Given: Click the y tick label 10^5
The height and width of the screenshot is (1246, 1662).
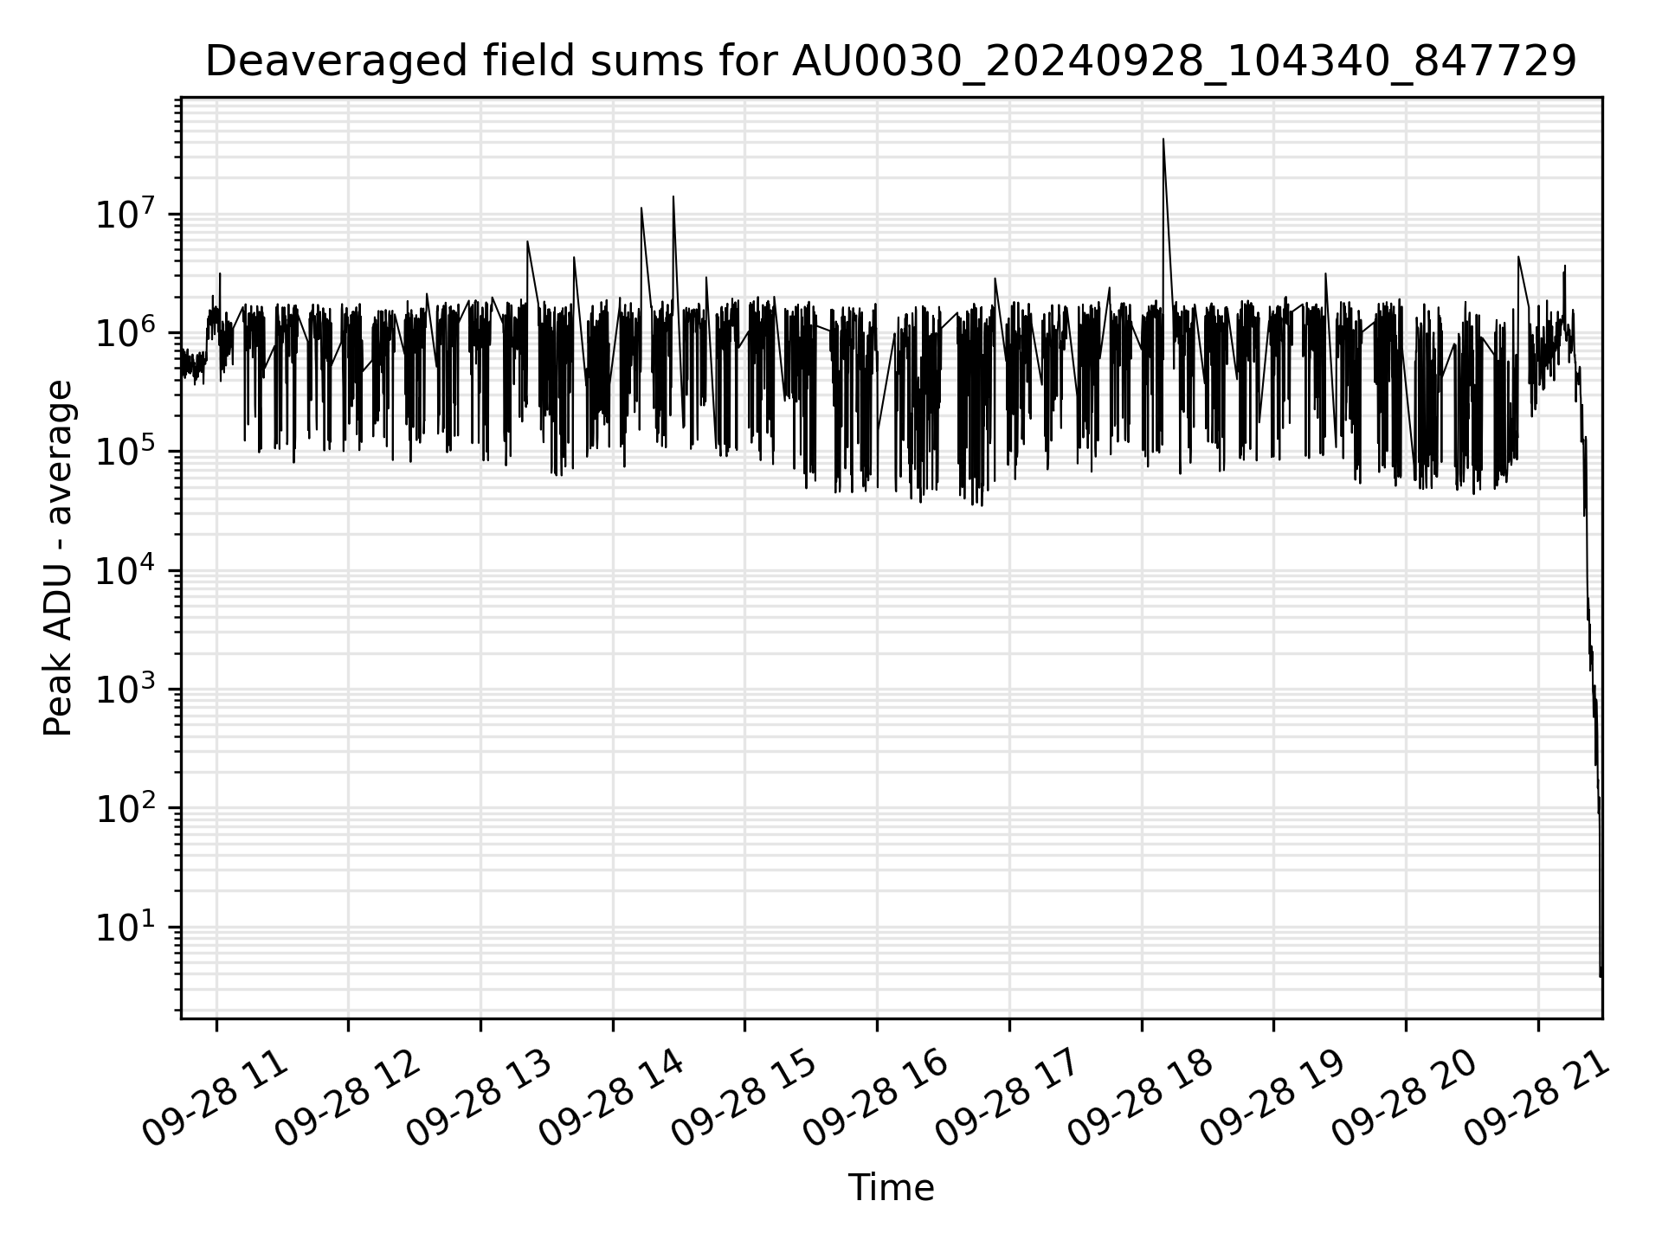Looking at the screenshot, I should pos(126,450).
